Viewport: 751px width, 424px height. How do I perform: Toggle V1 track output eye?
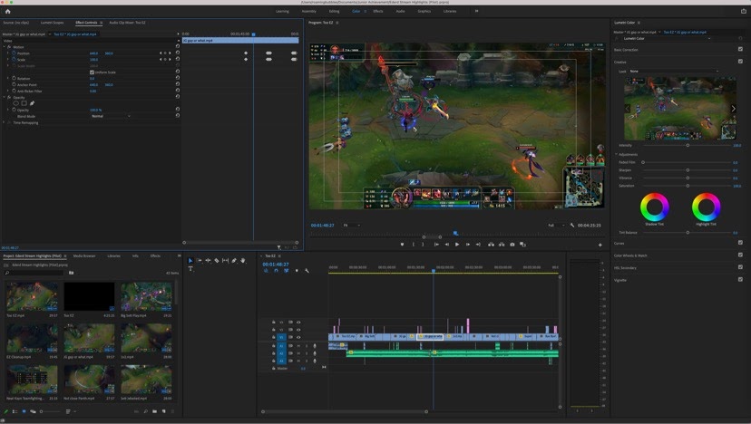(298, 337)
